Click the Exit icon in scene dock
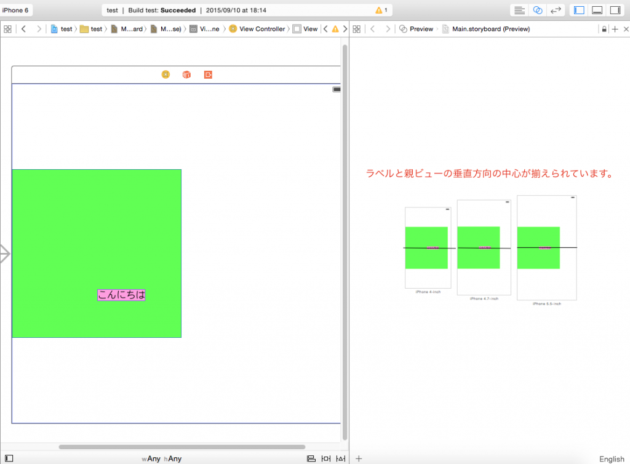This screenshot has height=464, width=630. tap(208, 74)
